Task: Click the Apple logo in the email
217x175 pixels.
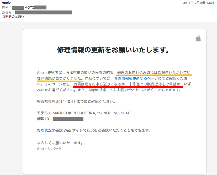Action: click(x=198, y=38)
